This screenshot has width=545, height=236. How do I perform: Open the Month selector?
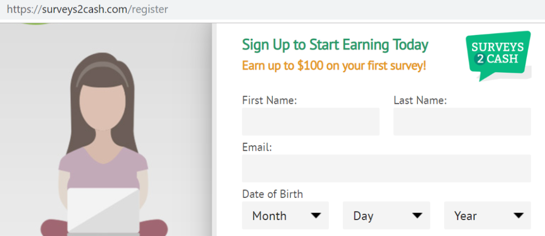click(x=285, y=215)
